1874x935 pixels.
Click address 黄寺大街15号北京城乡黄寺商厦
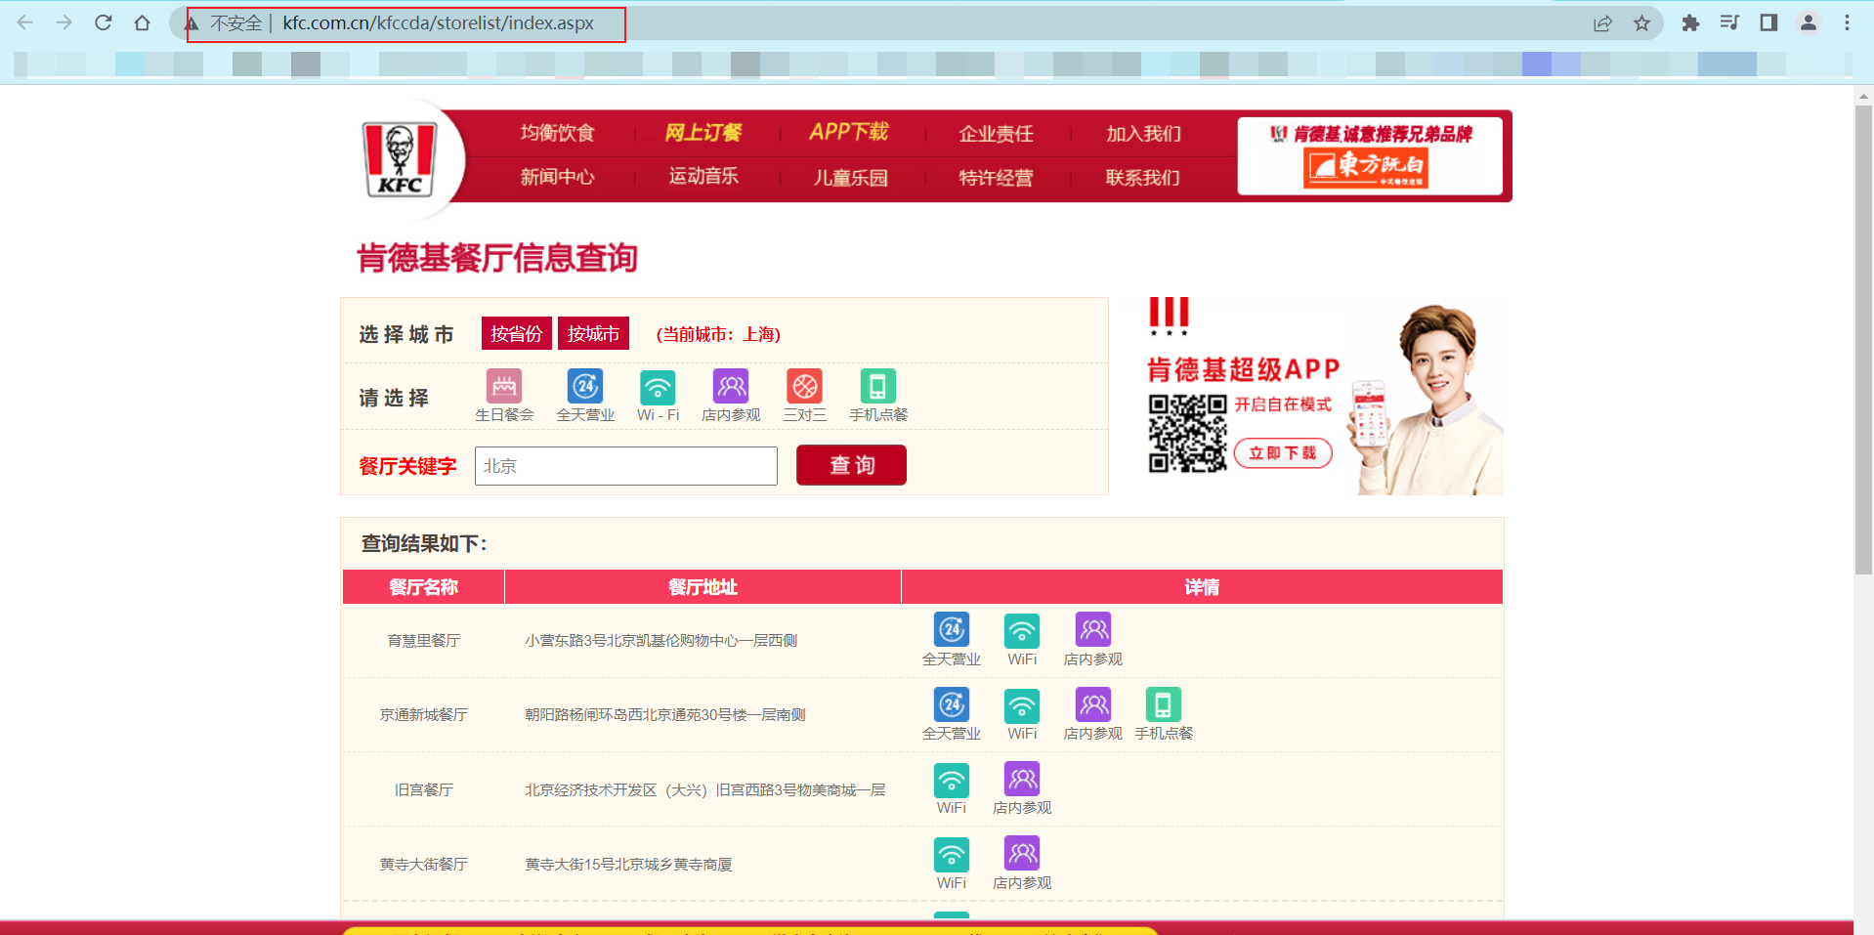[629, 865]
